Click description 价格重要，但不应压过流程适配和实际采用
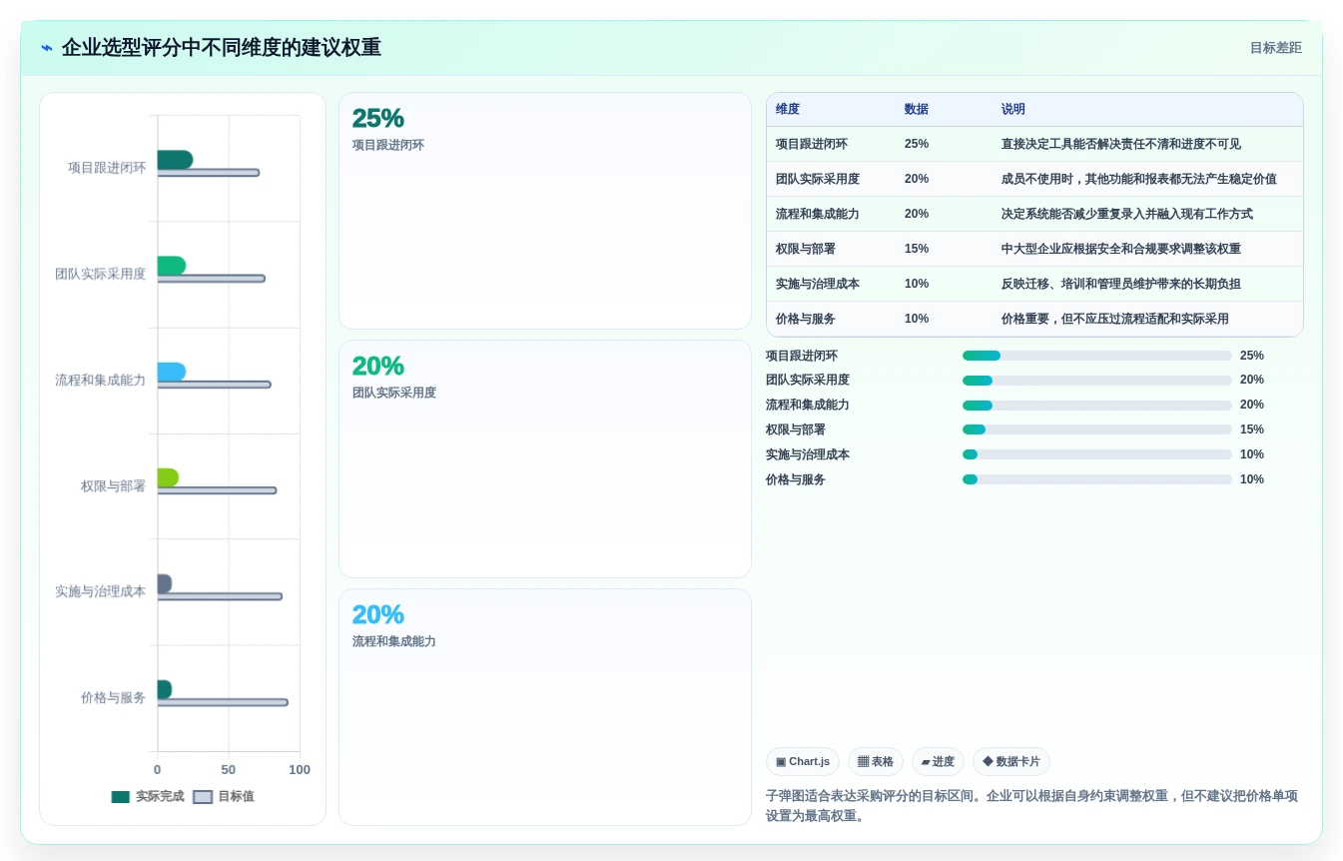The width and height of the screenshot is (1343, 861). tap(1115, 319)
